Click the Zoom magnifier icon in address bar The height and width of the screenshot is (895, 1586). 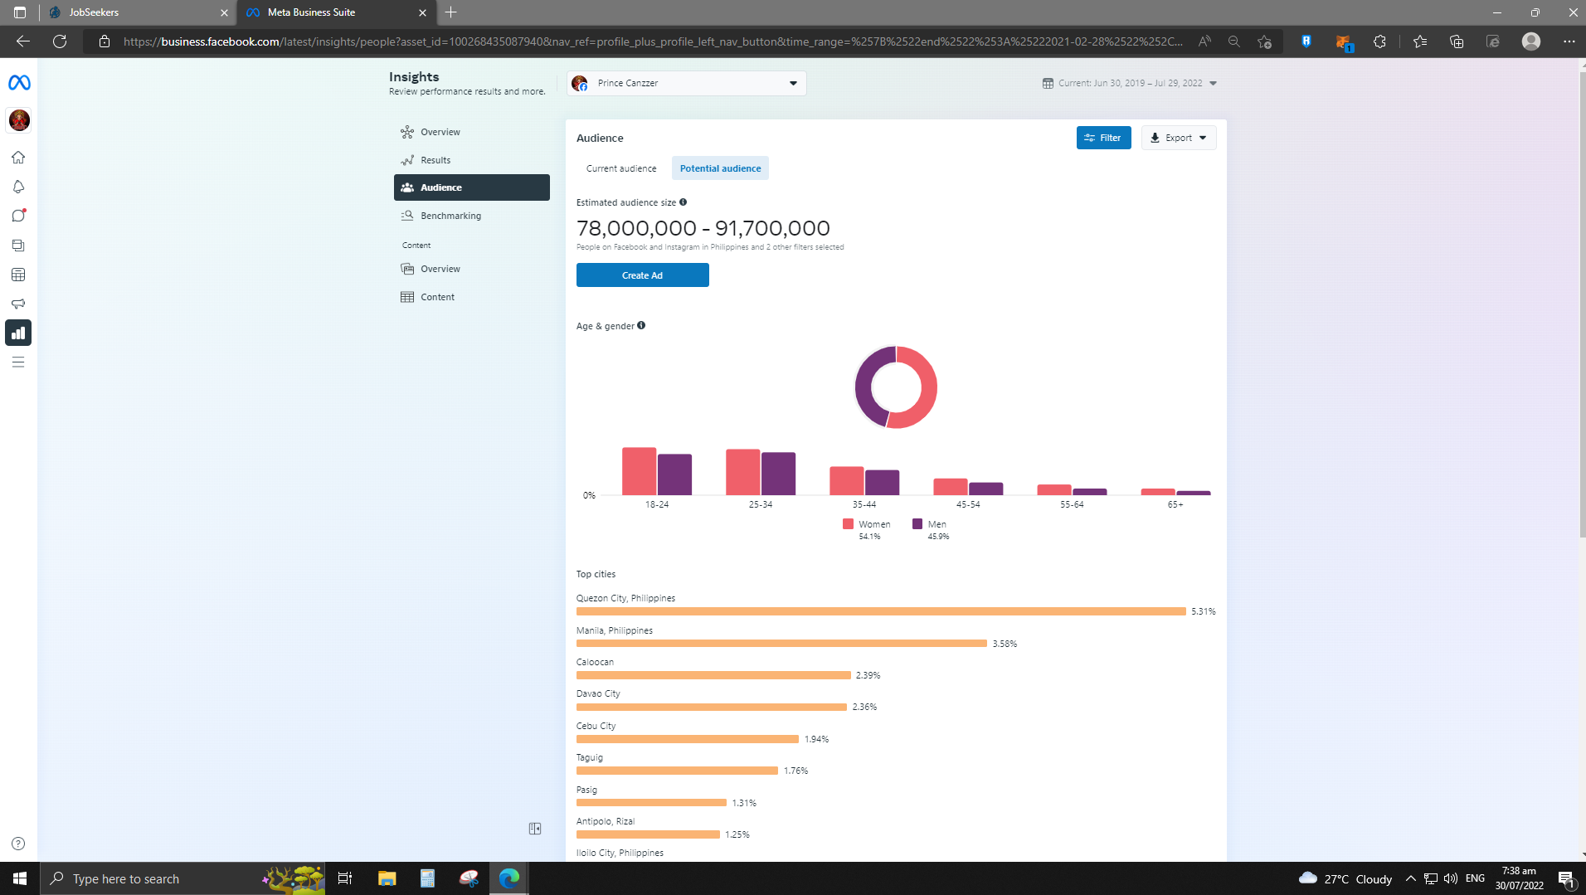tap(1234, 41)
